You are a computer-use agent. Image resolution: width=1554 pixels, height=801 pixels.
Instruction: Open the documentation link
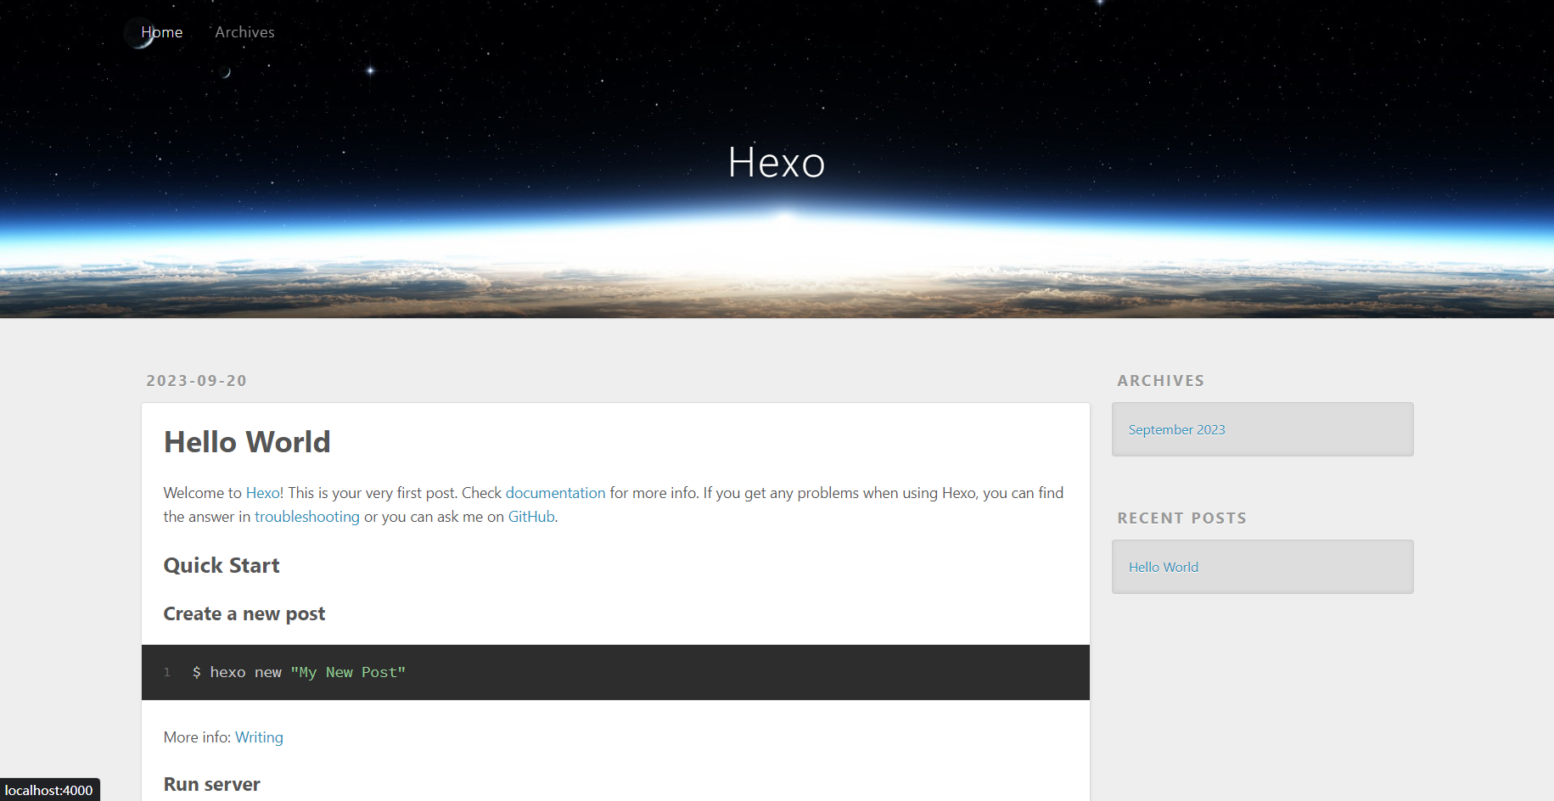click(556, 493)
